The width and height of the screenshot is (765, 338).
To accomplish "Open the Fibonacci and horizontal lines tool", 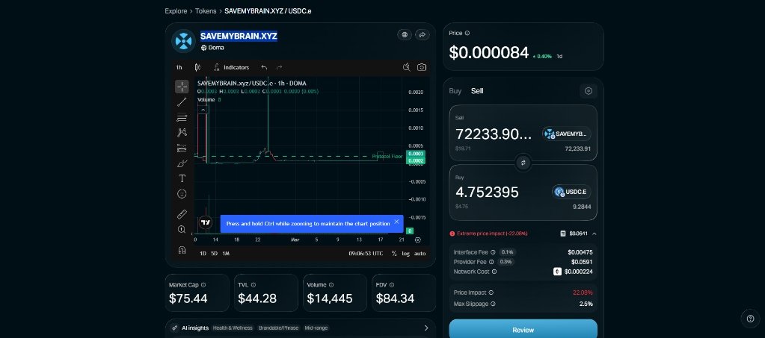I will point(182,117).
